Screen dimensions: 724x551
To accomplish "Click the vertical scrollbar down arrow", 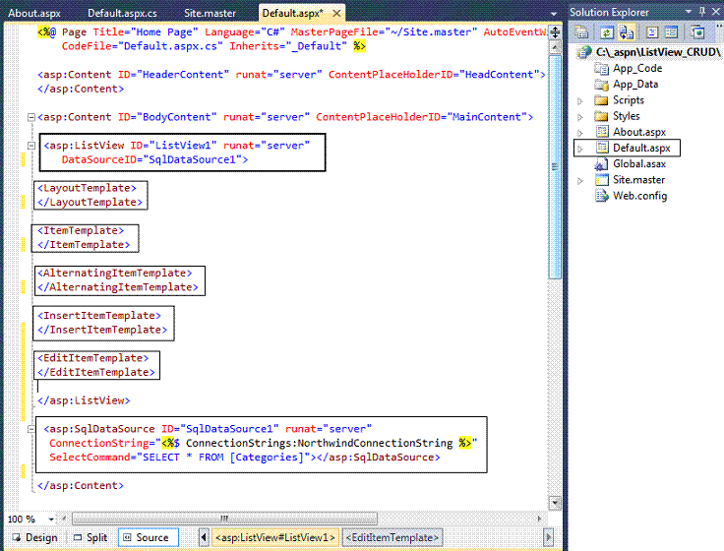I will coord(555,503).
